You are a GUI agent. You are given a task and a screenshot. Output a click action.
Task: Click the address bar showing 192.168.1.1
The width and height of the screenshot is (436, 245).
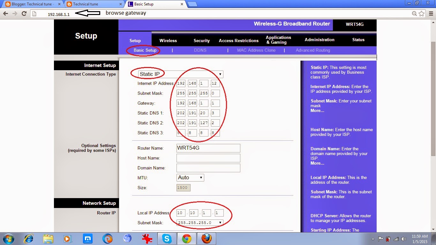220,14
